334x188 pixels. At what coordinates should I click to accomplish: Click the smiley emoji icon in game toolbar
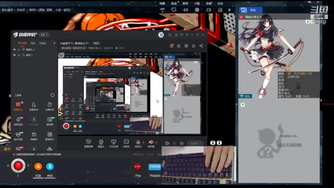pyautogui.click(x=197, y=10)
